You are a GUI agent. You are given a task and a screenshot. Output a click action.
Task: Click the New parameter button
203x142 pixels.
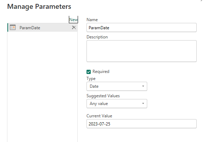[73, 20]
